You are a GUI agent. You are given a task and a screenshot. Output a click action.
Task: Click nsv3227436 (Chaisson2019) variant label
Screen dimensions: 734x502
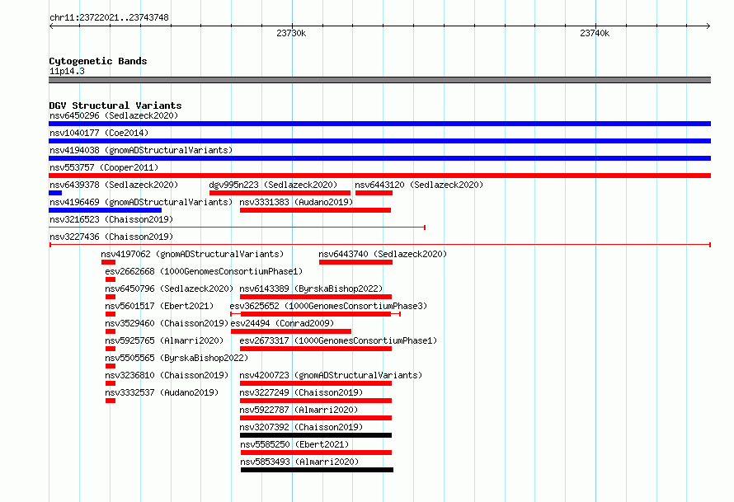(x=111, y=237)
